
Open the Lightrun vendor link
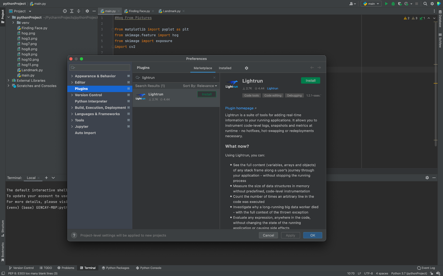[x=272, y=88]
